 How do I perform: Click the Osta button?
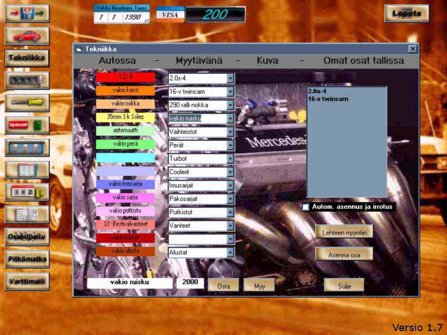tap(223, 285)
